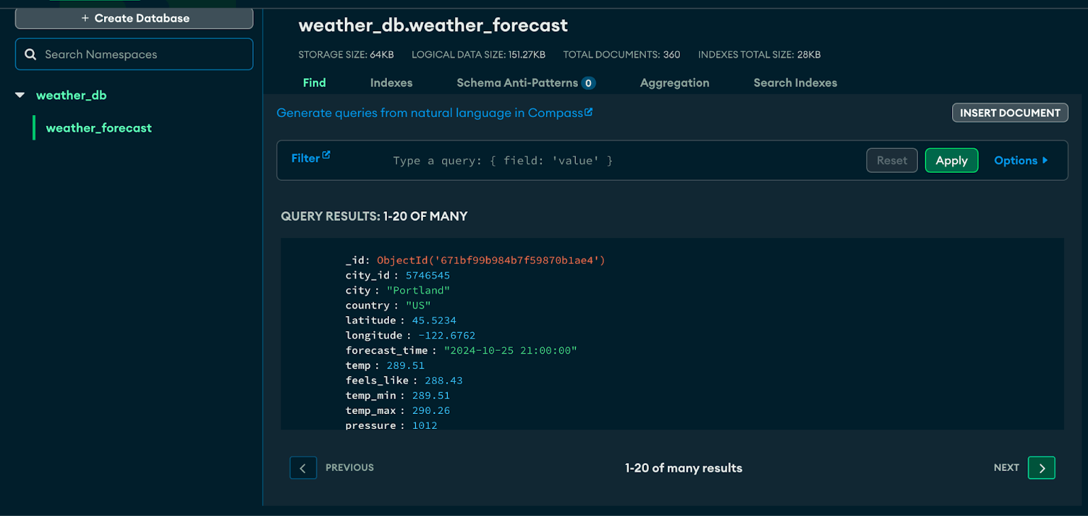Expand the Options query settings

(x=1021, y=160)
